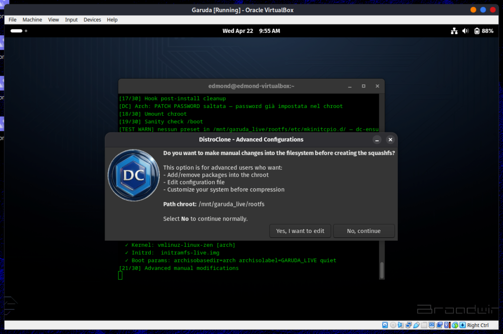Click the DistroClone DC logo in the dialog
The height and width of the screenshot is (334, 503).
[133, 175]
